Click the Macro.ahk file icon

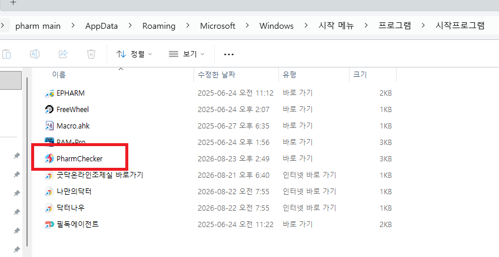click(49, 126)
